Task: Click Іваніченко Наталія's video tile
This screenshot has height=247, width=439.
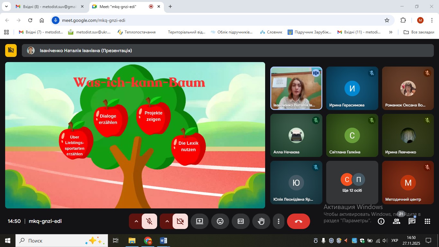Action: tap(296, 88)
